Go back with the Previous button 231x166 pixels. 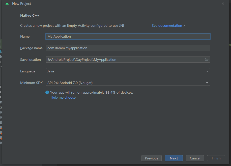pyautogui.click(x=152, y=158)
